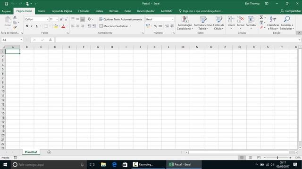Apply the yellow fill color bucket
This screenshot has height=169, width=302.
[x=56, y=26]
